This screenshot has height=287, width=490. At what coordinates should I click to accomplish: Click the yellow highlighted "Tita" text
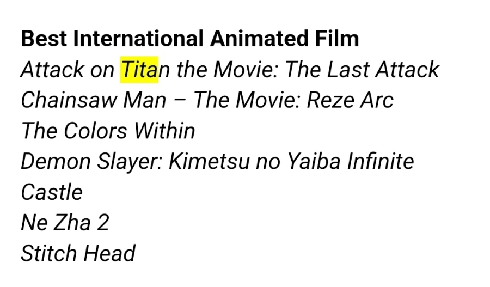(139, 70)
